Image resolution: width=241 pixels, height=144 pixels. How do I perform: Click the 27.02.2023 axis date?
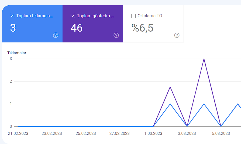(119, 133)
